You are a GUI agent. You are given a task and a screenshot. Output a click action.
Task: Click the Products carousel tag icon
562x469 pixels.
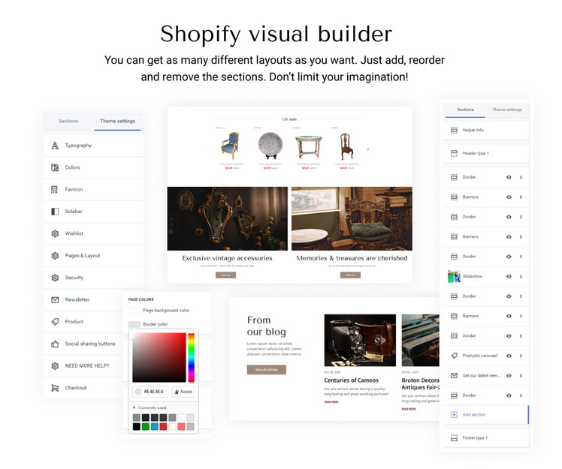tap(454, 356)
